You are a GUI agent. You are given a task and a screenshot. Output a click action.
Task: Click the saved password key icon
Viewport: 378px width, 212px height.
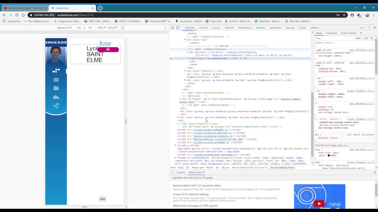coord(338,15)
